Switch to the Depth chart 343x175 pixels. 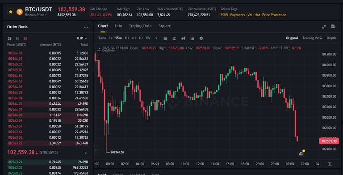pos(331,38)
